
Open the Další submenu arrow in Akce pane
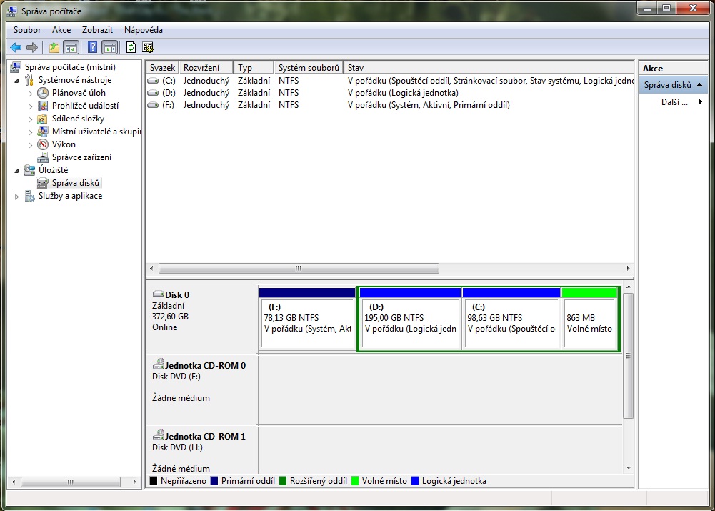701,102
